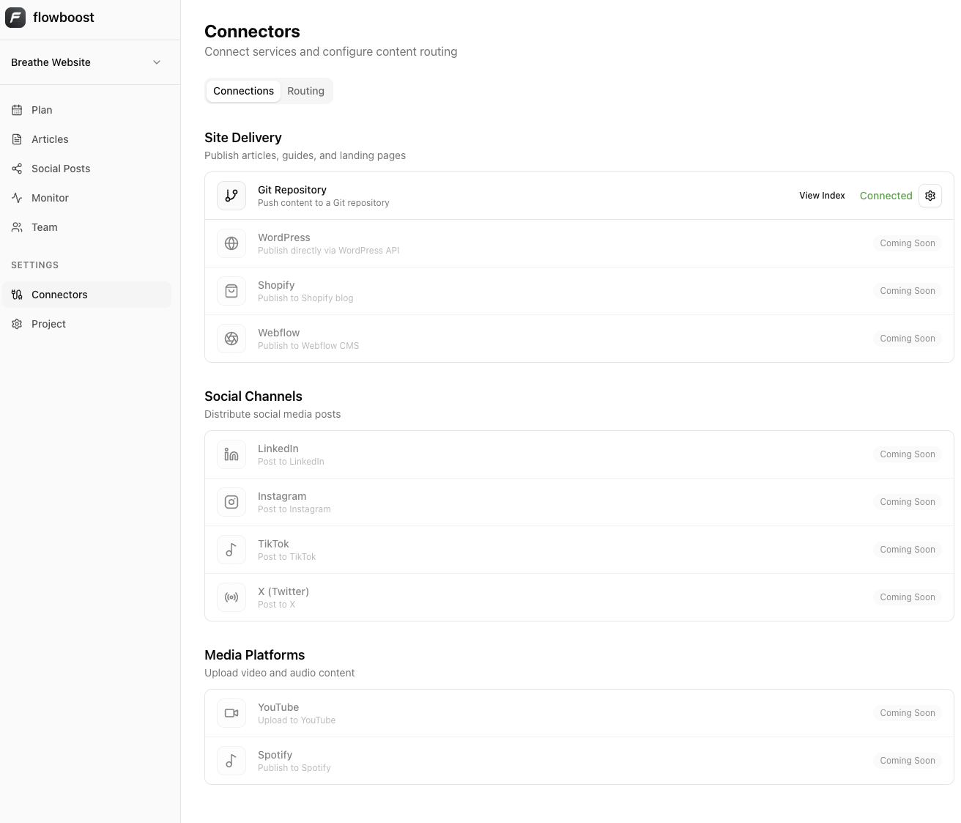
Task: Click the Instagram camera icon
Action: (x=231, y=502)
